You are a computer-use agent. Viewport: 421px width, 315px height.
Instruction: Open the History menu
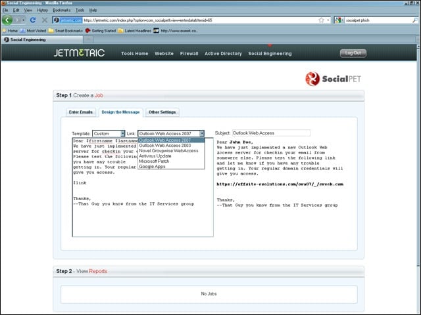click(x=42, y=10)
